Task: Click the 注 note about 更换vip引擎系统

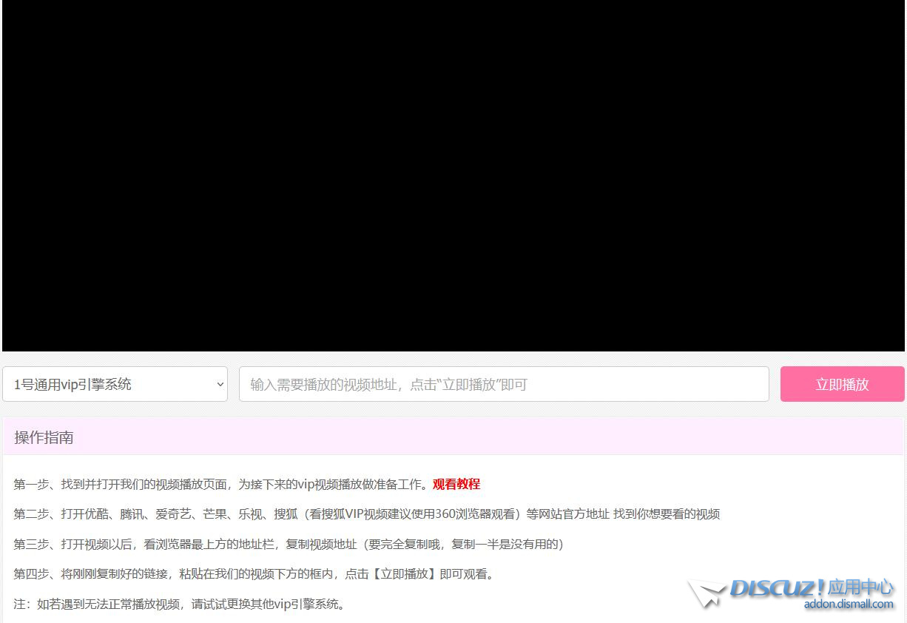Action: pos(179,604)
